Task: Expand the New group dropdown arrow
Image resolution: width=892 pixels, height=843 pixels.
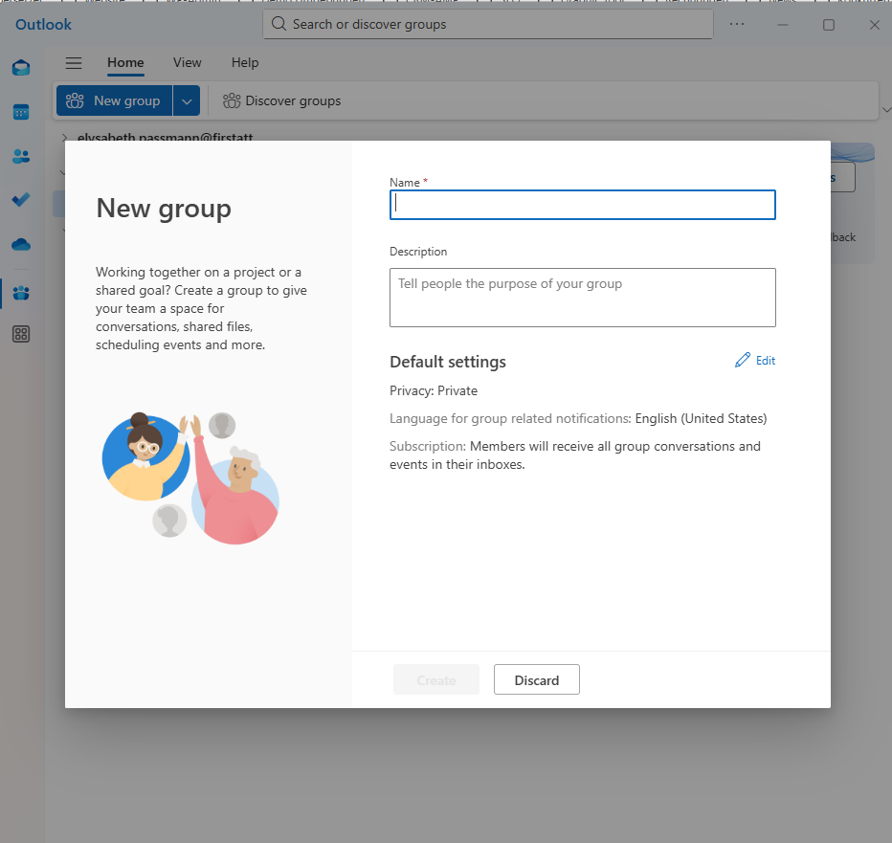Action: (187, 101)
